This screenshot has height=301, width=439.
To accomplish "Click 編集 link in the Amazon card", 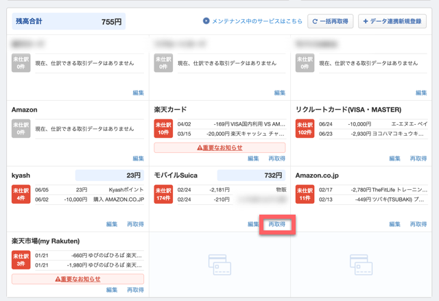I will tap(139, 158).
